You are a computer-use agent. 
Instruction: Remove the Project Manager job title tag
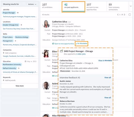[9, 13]
